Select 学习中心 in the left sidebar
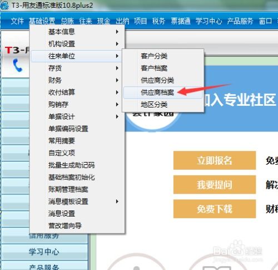This screenshot has height=270, width=278. click(x=44, y=252)
